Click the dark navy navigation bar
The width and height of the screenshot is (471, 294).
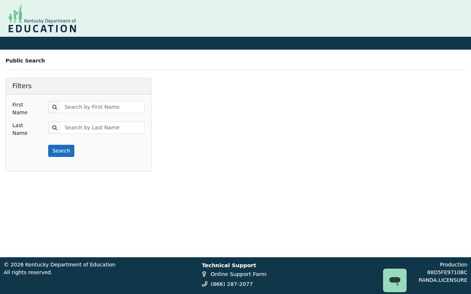pos(235,43)
